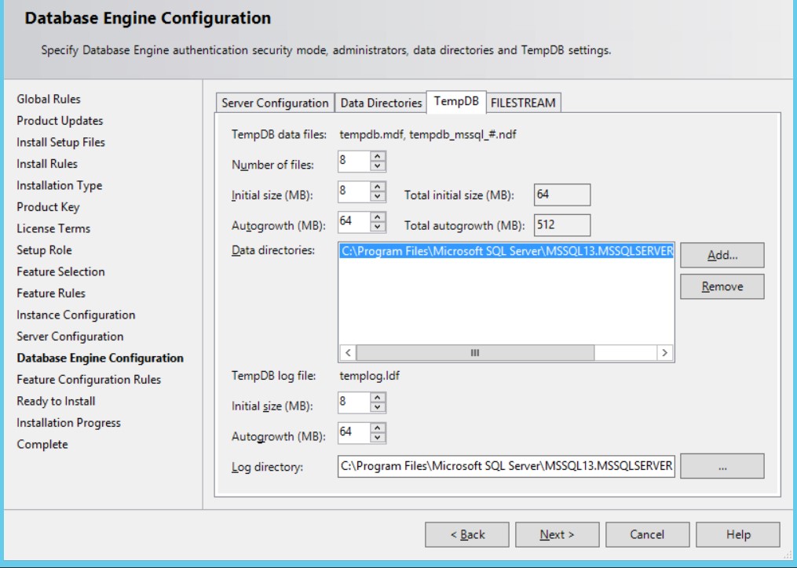Switch to Server Configuration tab

click(x=275, y=103)
